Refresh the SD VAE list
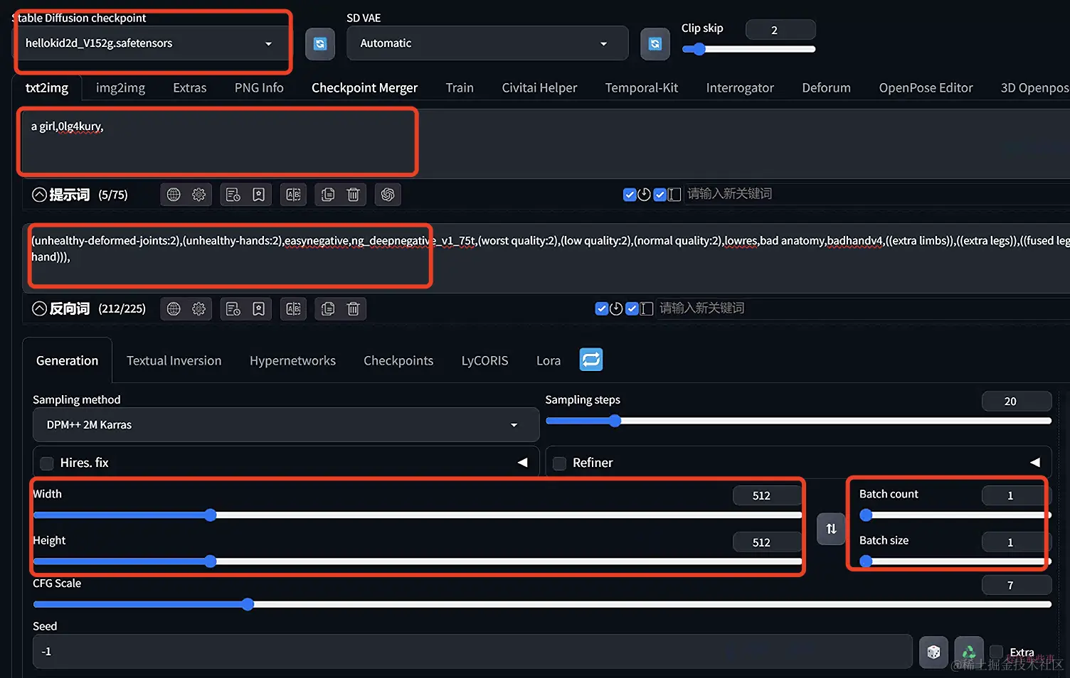The height and width of the screenshot is (678, 1070). point(655,44)
